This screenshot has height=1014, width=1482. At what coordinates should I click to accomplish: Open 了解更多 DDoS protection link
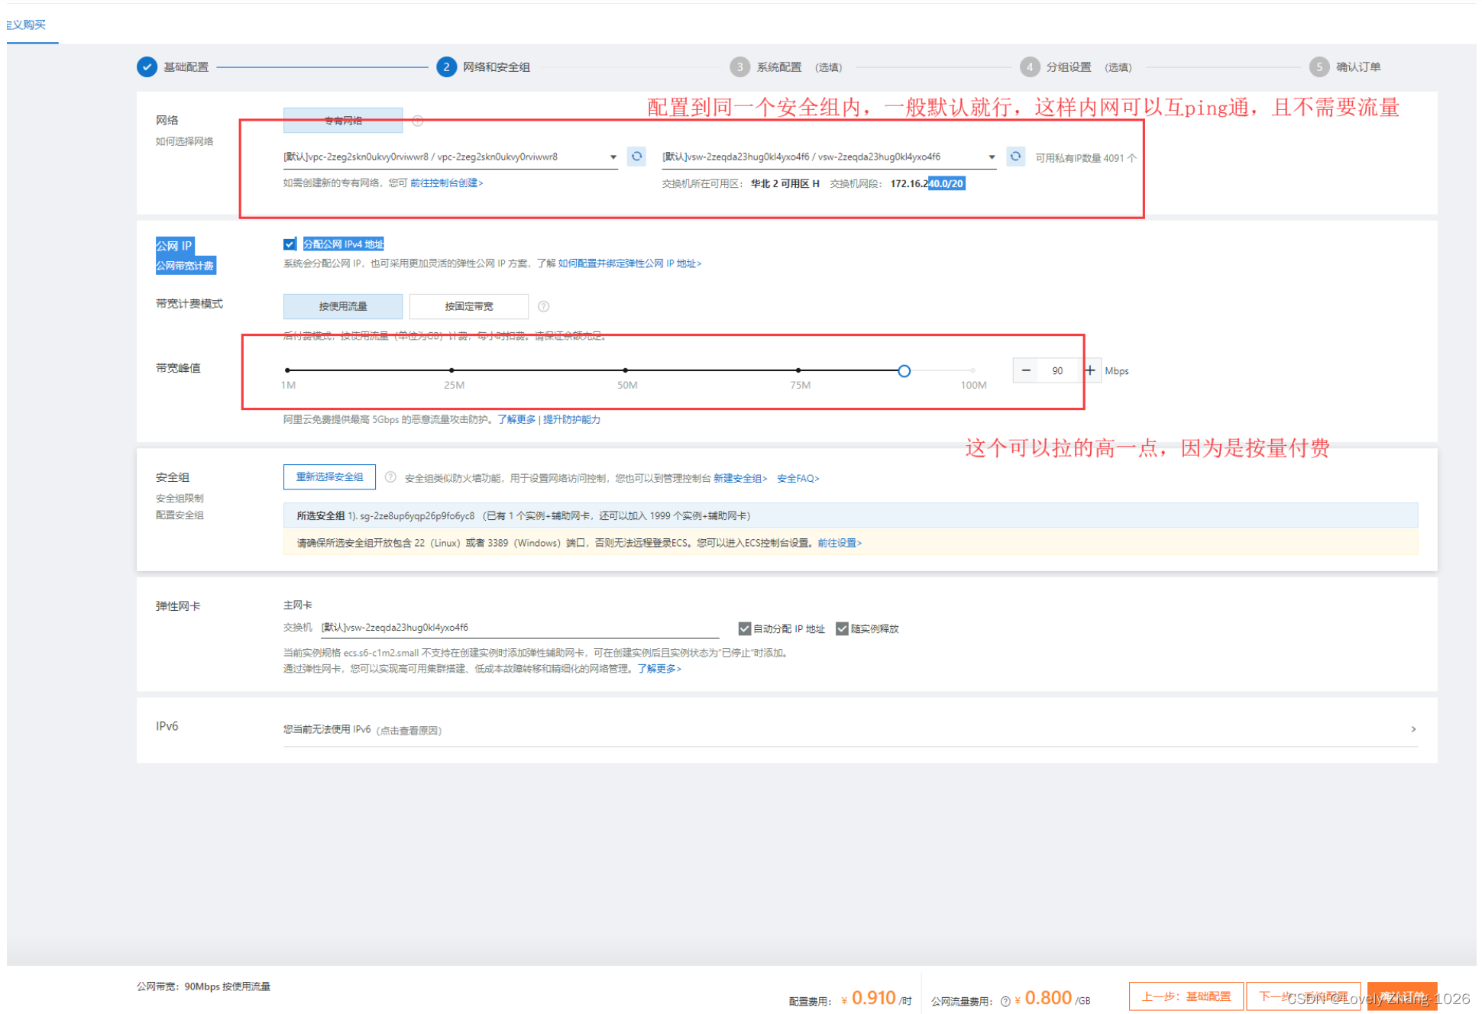[x=516, y=419]
